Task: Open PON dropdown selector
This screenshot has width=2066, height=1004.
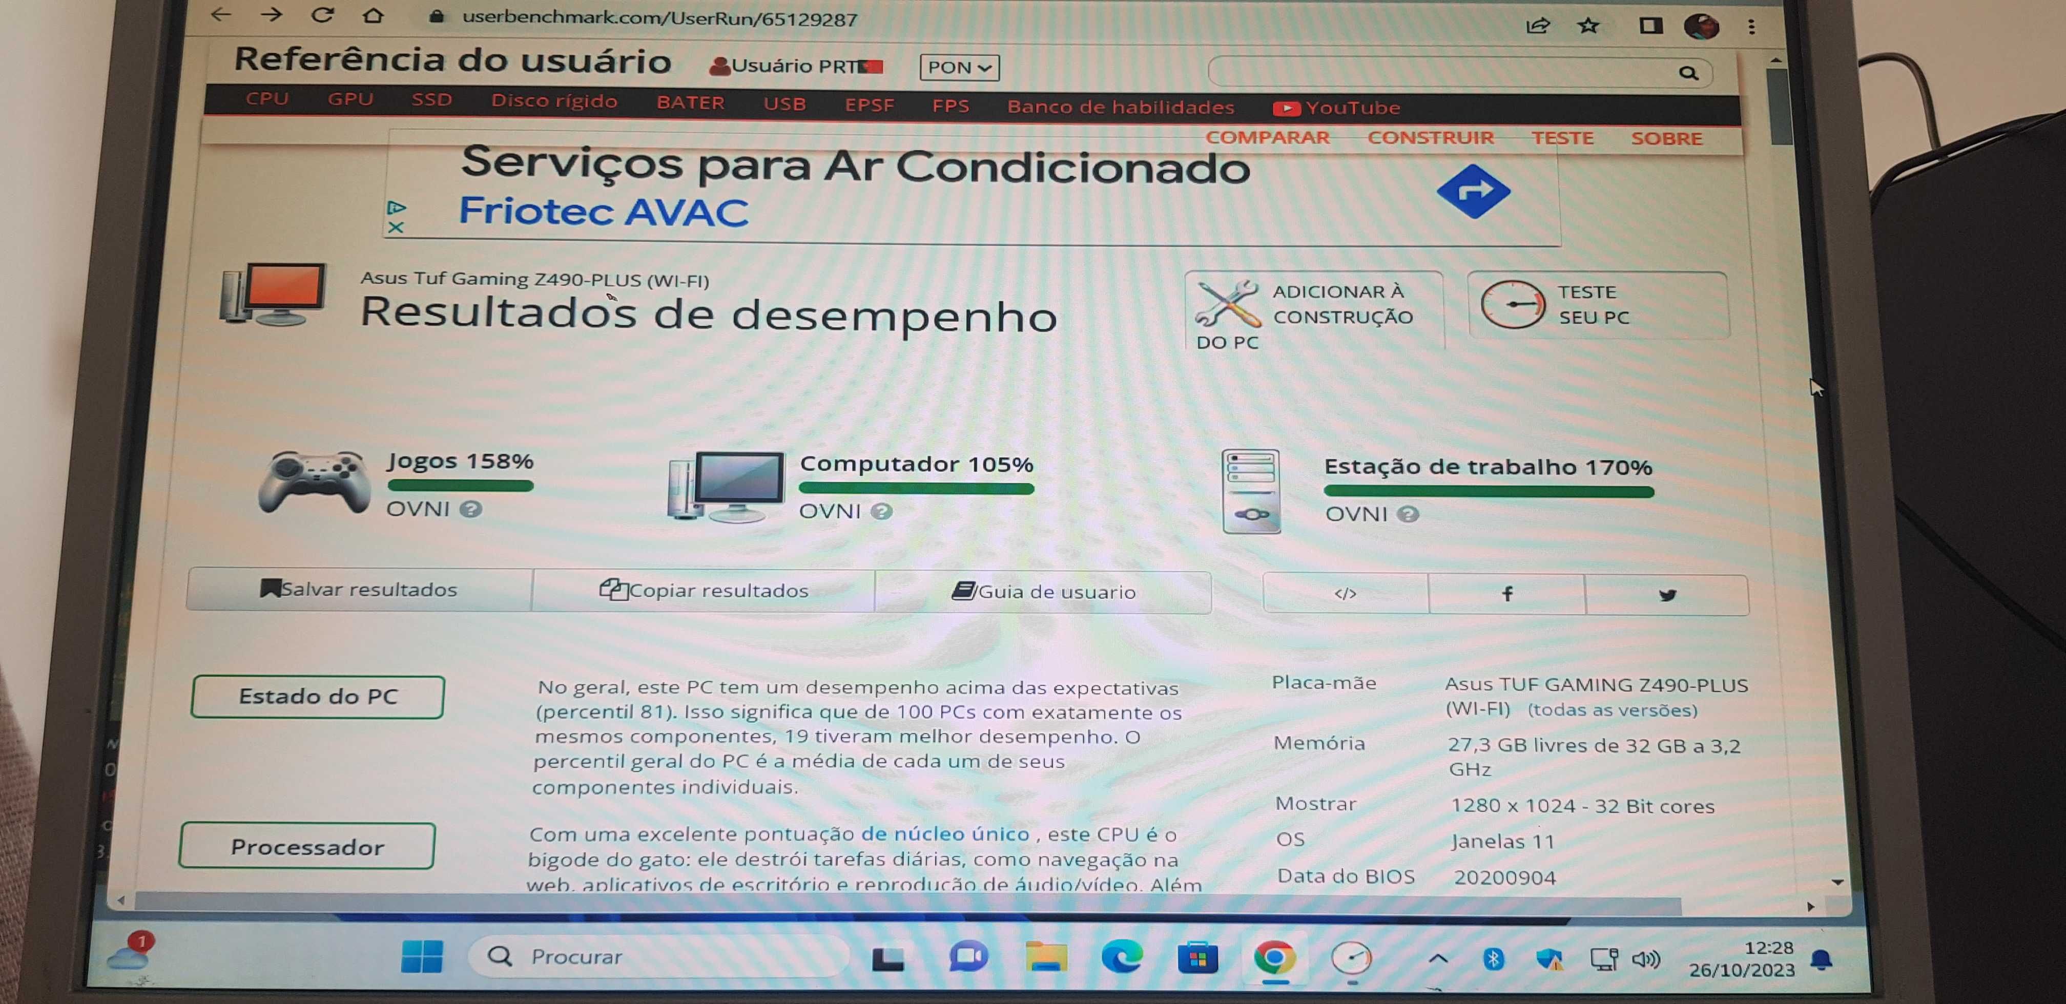Action: click(958, 67)
